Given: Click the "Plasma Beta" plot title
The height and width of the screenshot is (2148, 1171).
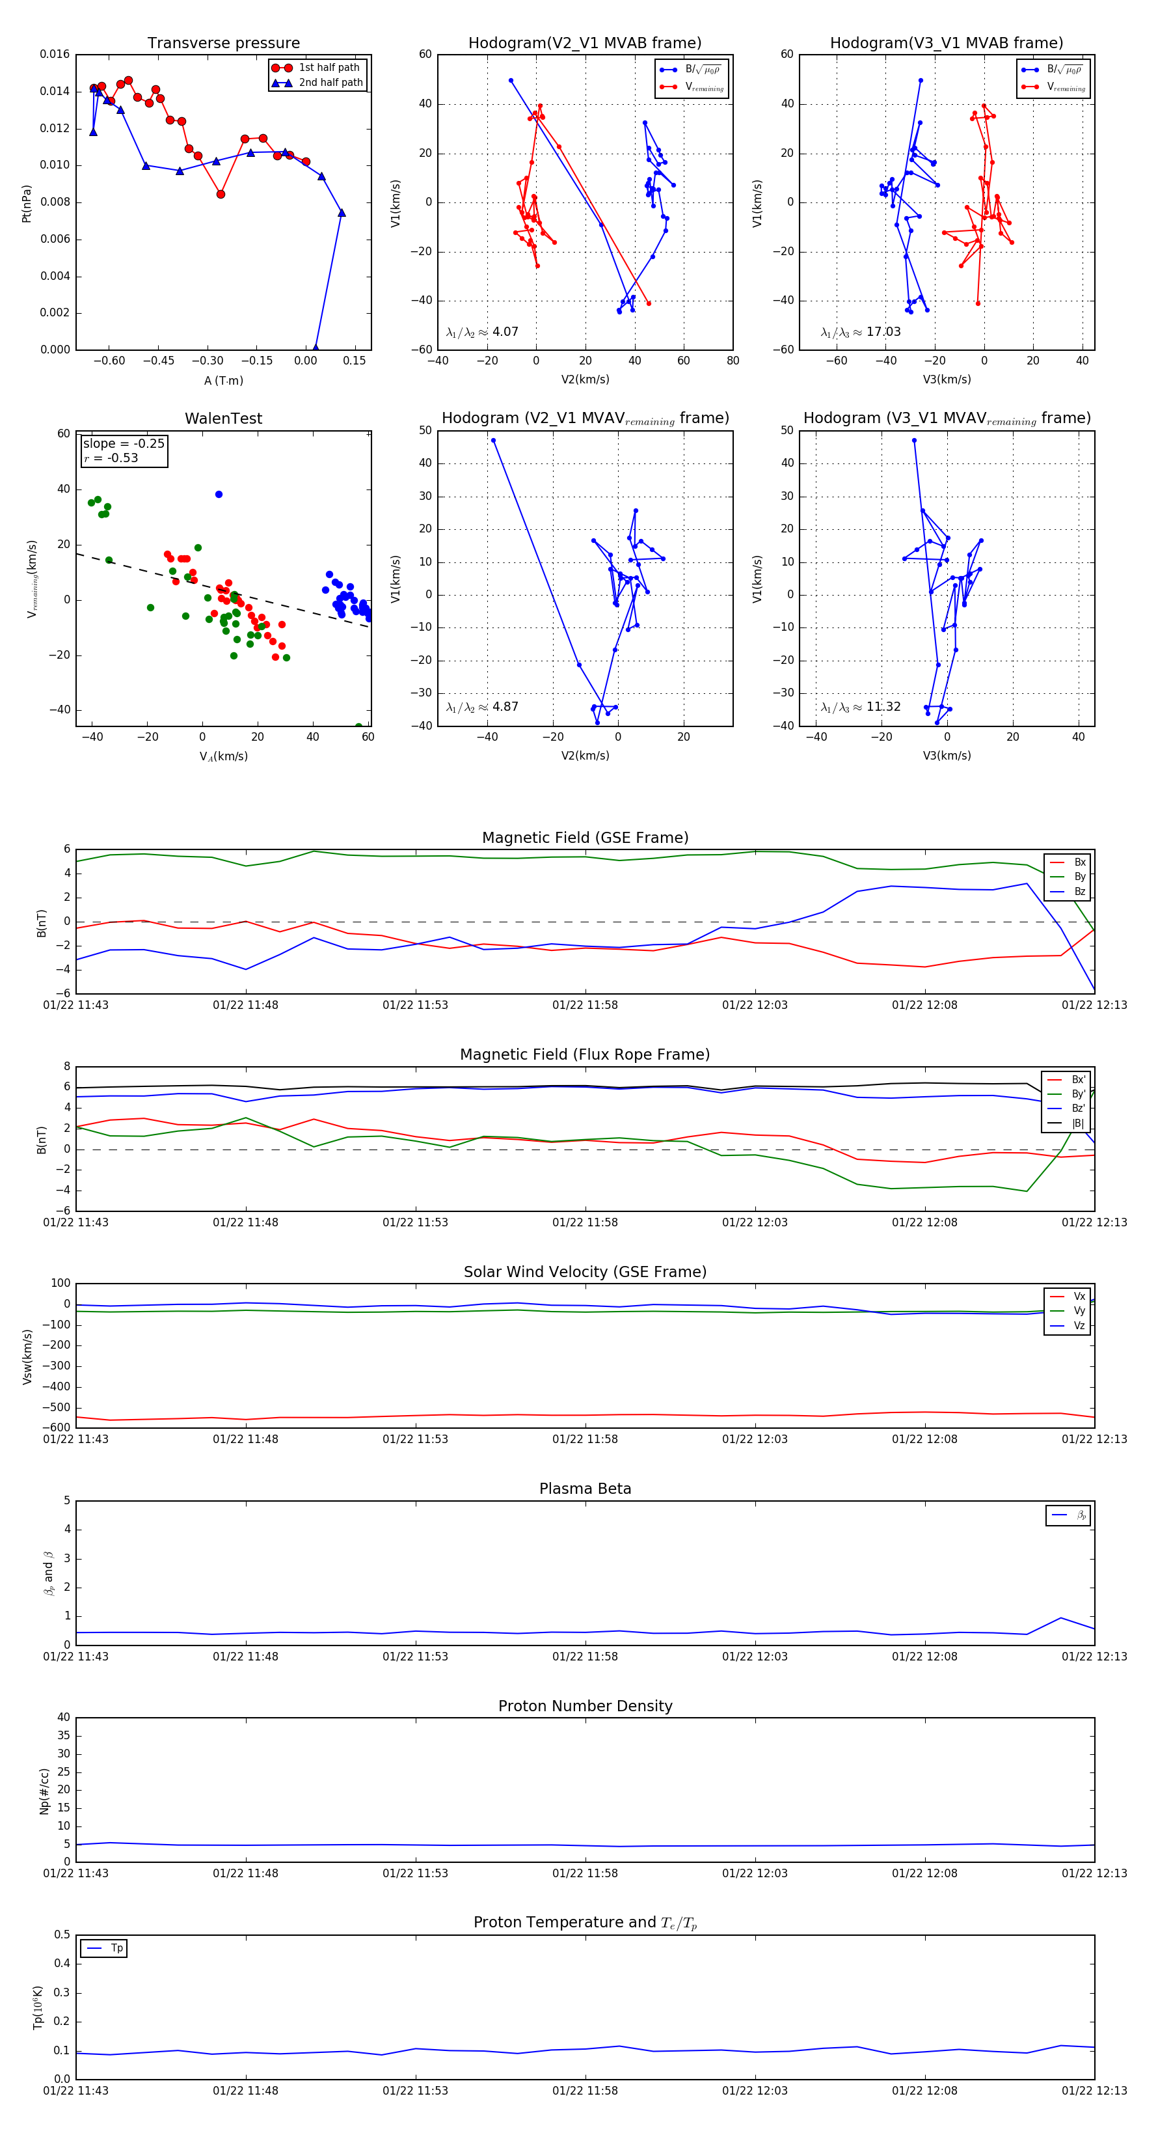Looking at the screenshot, I should (585, 1489).
